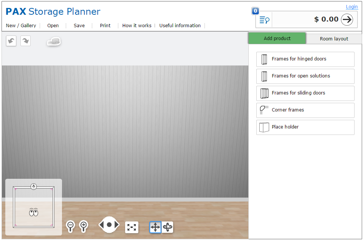Click the fit-to-screen icon
This screenshot has height=240, width=364.
point(132,228)
